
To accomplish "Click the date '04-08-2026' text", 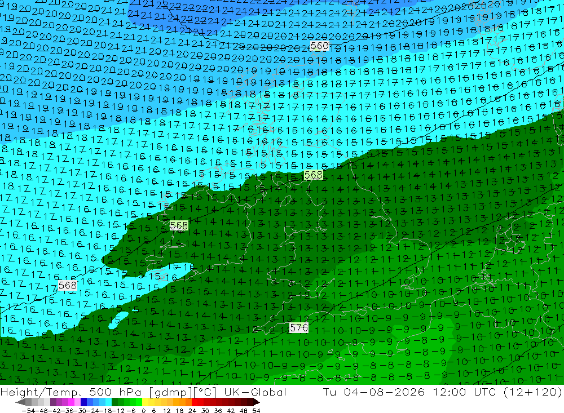I will click(384, 392).
